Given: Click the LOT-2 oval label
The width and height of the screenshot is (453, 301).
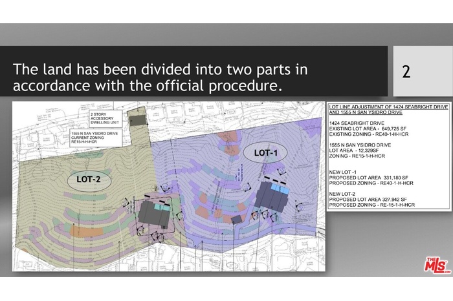Looking at the screenshot, I should tap(89, 178).
